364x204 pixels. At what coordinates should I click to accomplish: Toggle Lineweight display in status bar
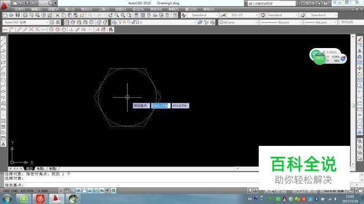tap(108, 191)
